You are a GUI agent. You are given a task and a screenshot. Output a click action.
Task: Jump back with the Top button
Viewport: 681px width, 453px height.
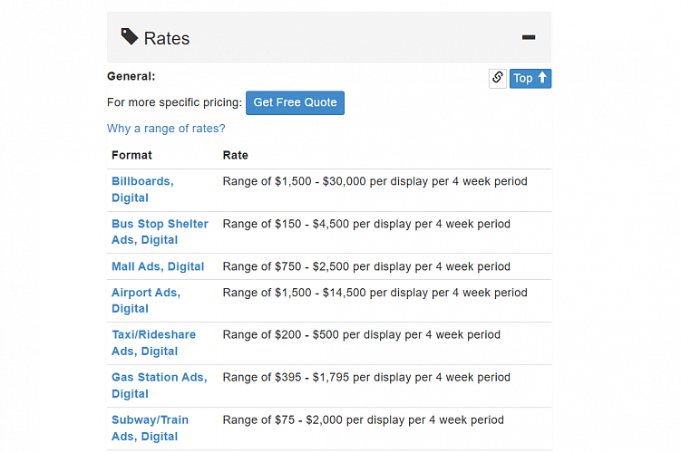coord(530,78)
